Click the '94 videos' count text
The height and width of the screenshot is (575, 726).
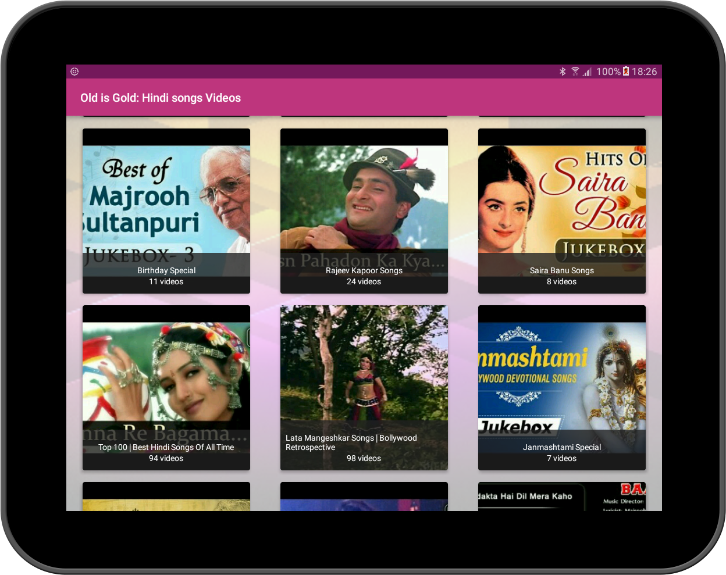166,458
